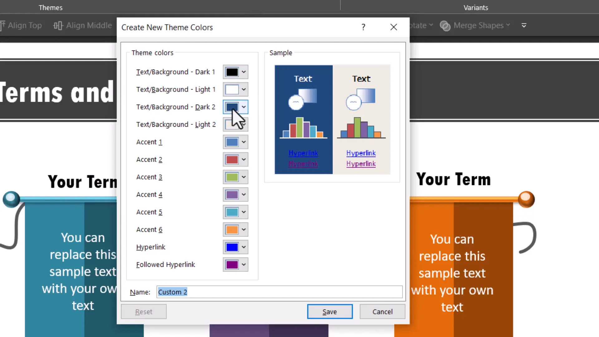Click the dialog help question mark
Viewport: 599px width, 337px height.
pyautogui.click(x=363, y=27)
